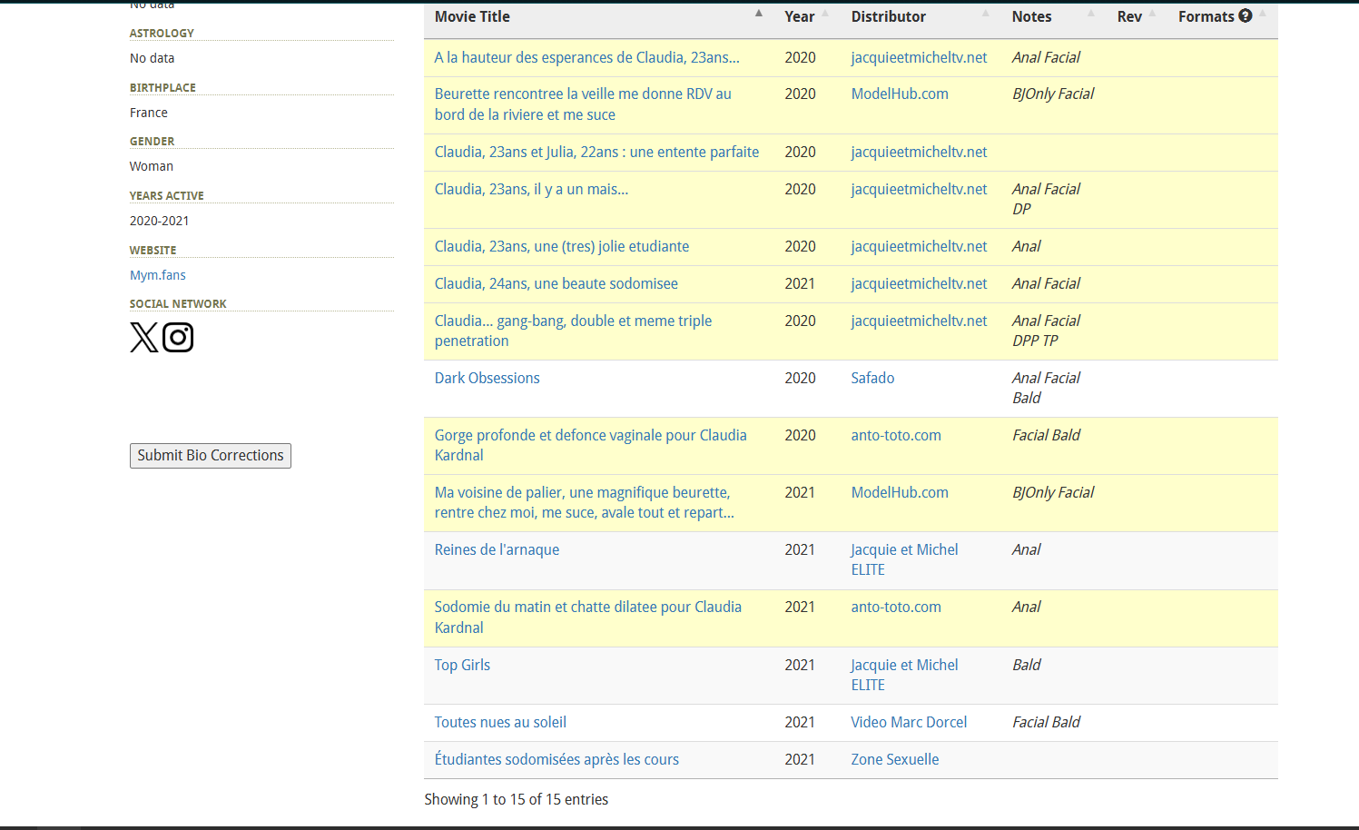Sort table by the Notes column
The image size is (1359, 830).
coord(1053,16)
